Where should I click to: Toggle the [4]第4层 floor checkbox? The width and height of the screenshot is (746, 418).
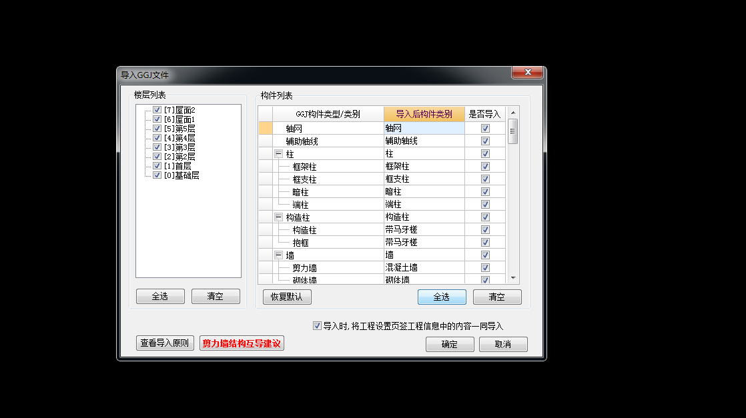coord(157,138)
